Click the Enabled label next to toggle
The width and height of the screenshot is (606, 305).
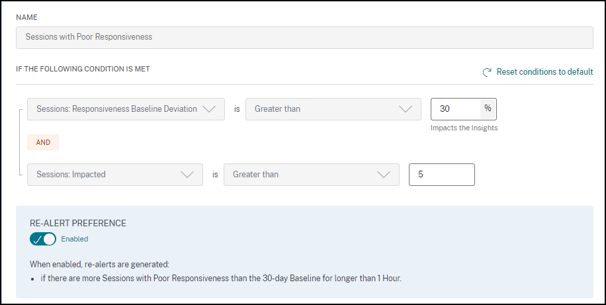[75, 239]
